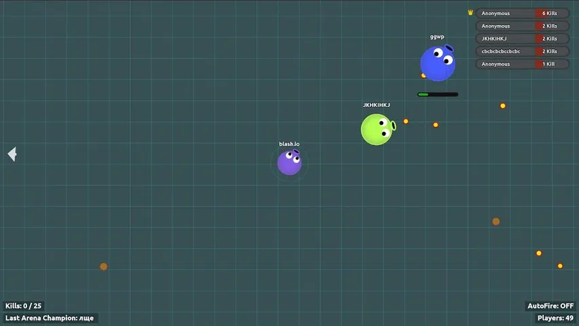The width and height of the screenshot is (579, 326).
Task: Click the brown orb on the right side
Action: pos(496,221)
